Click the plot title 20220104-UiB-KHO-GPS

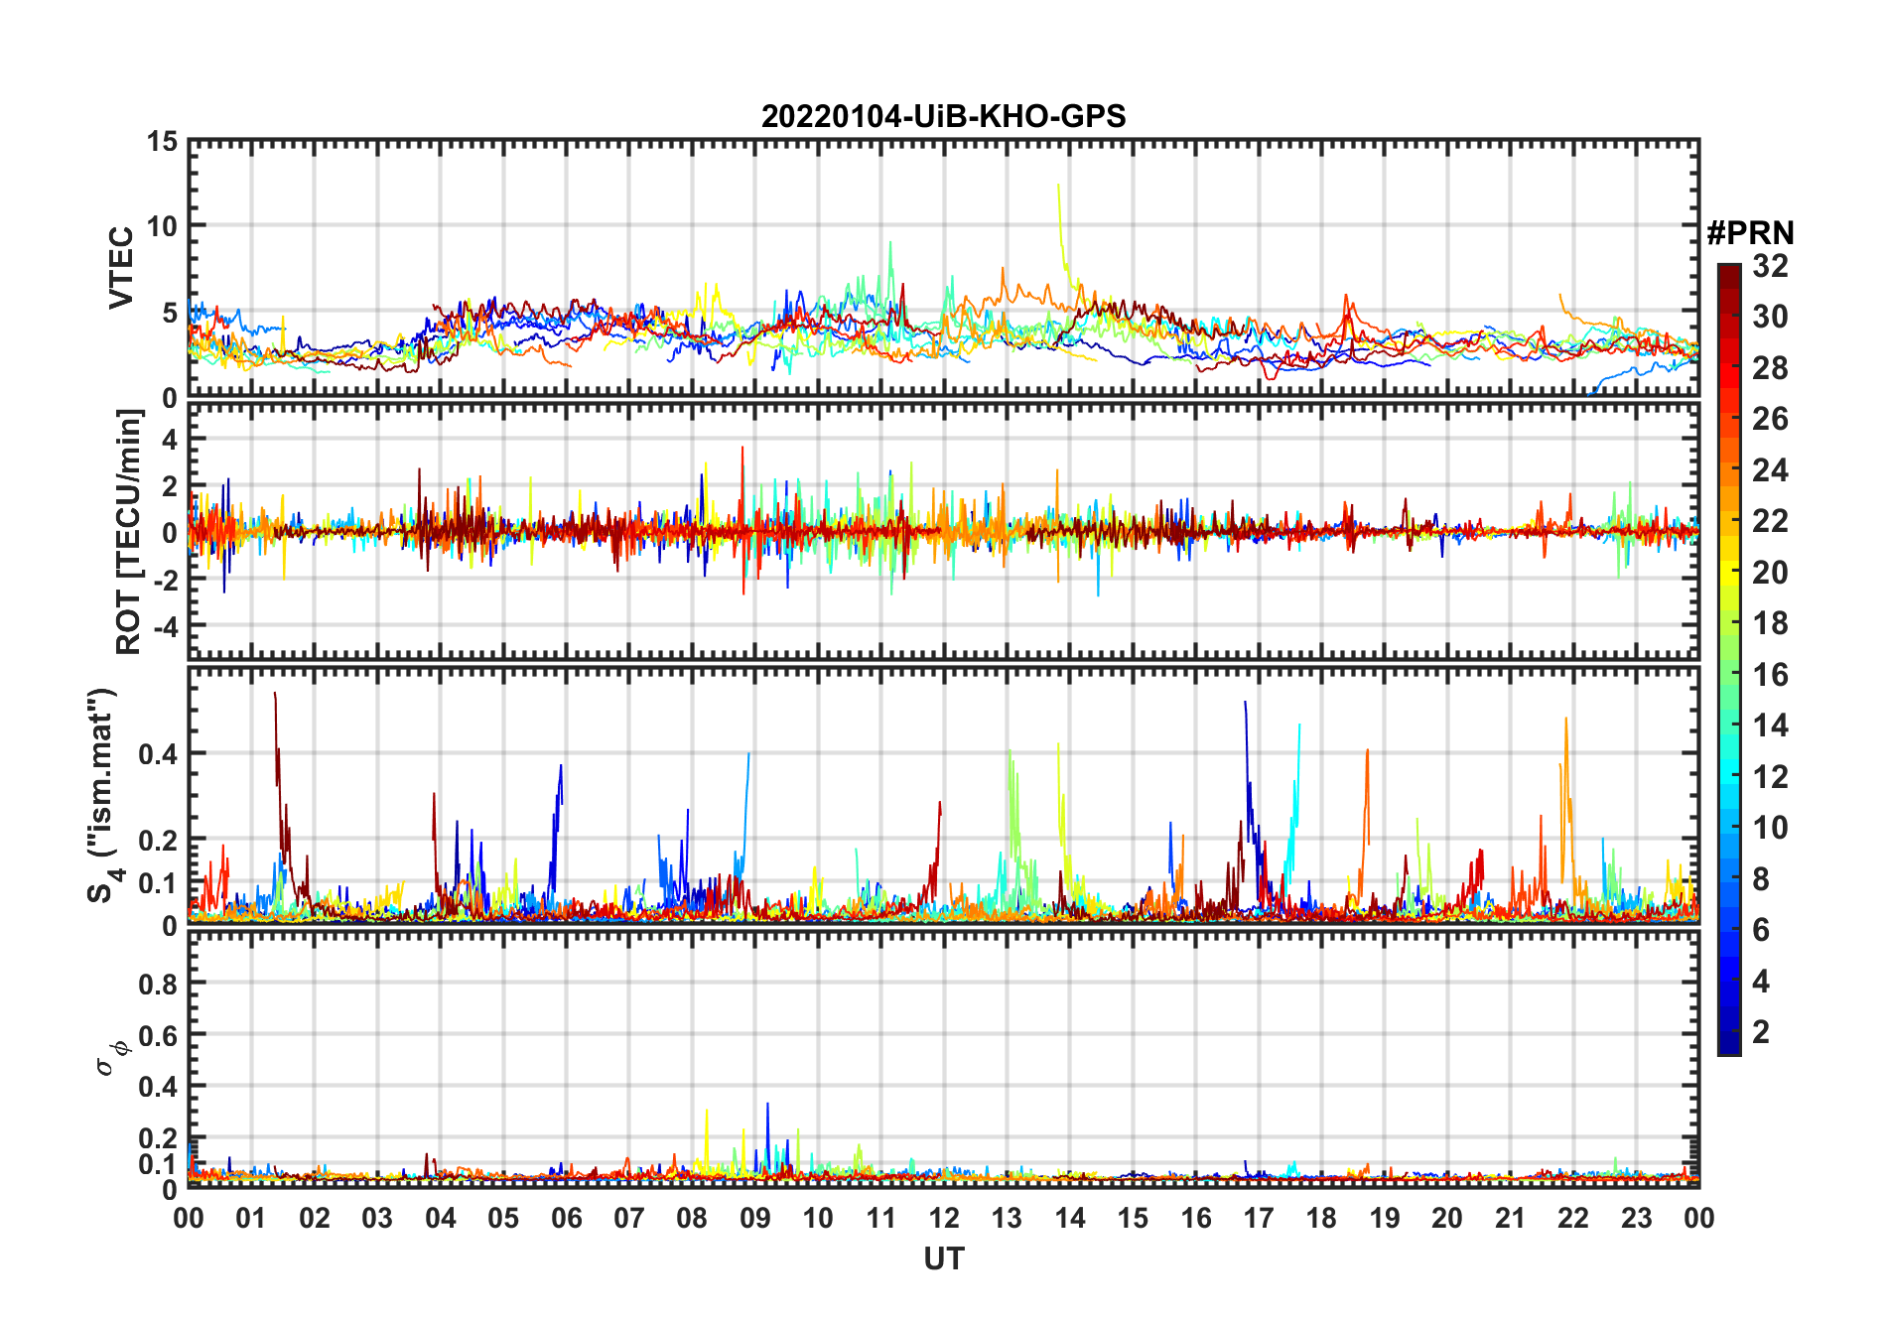tap(943, 117)
